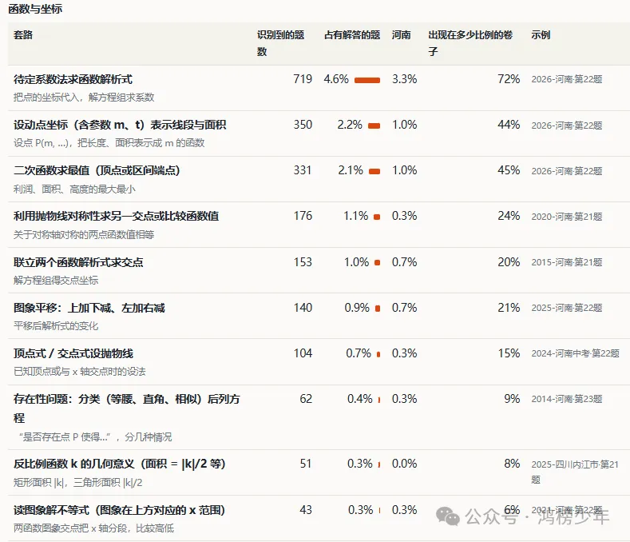Select row title 二次函数求最值

97,170
